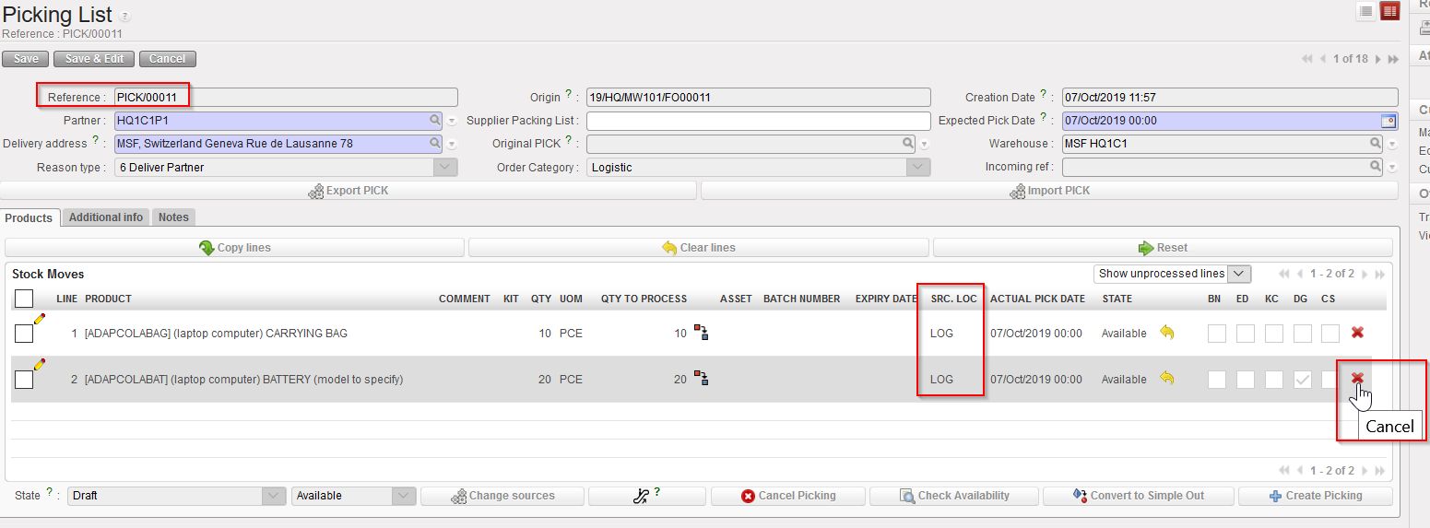Click in the Supplier Packing List field
This screenshot has width=1430, height=528.
[x=758, y=121]
